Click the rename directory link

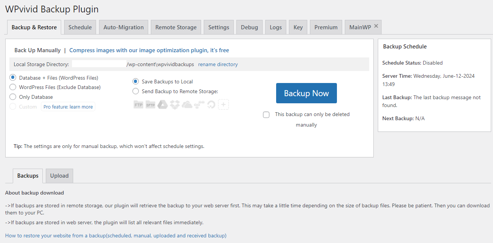click(x=218, y=64)
